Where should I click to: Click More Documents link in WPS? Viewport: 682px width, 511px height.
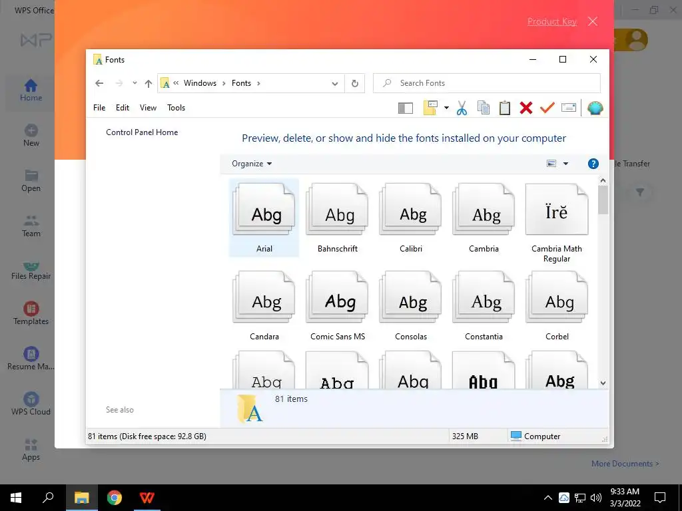click(625, 464)
